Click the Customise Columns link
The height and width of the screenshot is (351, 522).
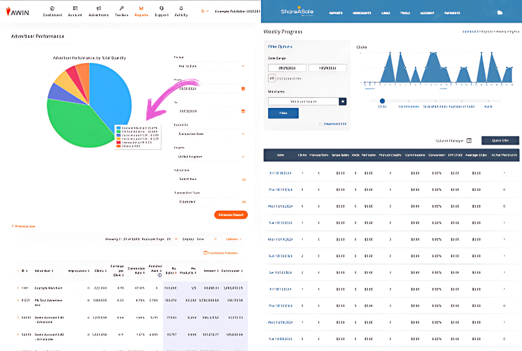[221, 253]
